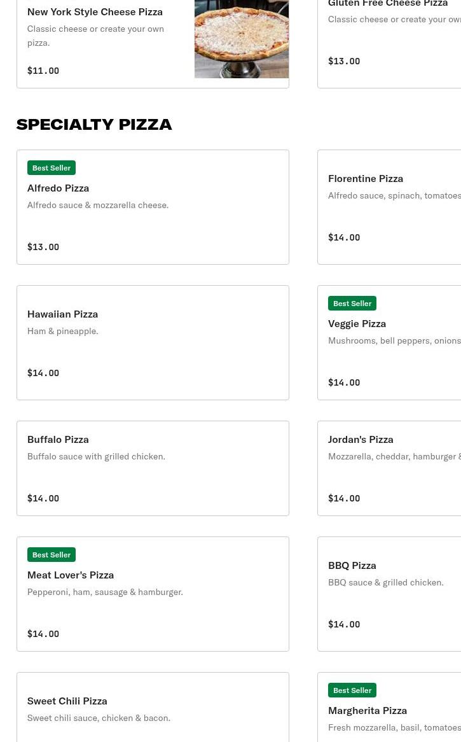The height and width of the screenshot is (742, 461).
Task: Click the Best Seller badge on Meat Lover's Pizza
Action: [52, 555]
